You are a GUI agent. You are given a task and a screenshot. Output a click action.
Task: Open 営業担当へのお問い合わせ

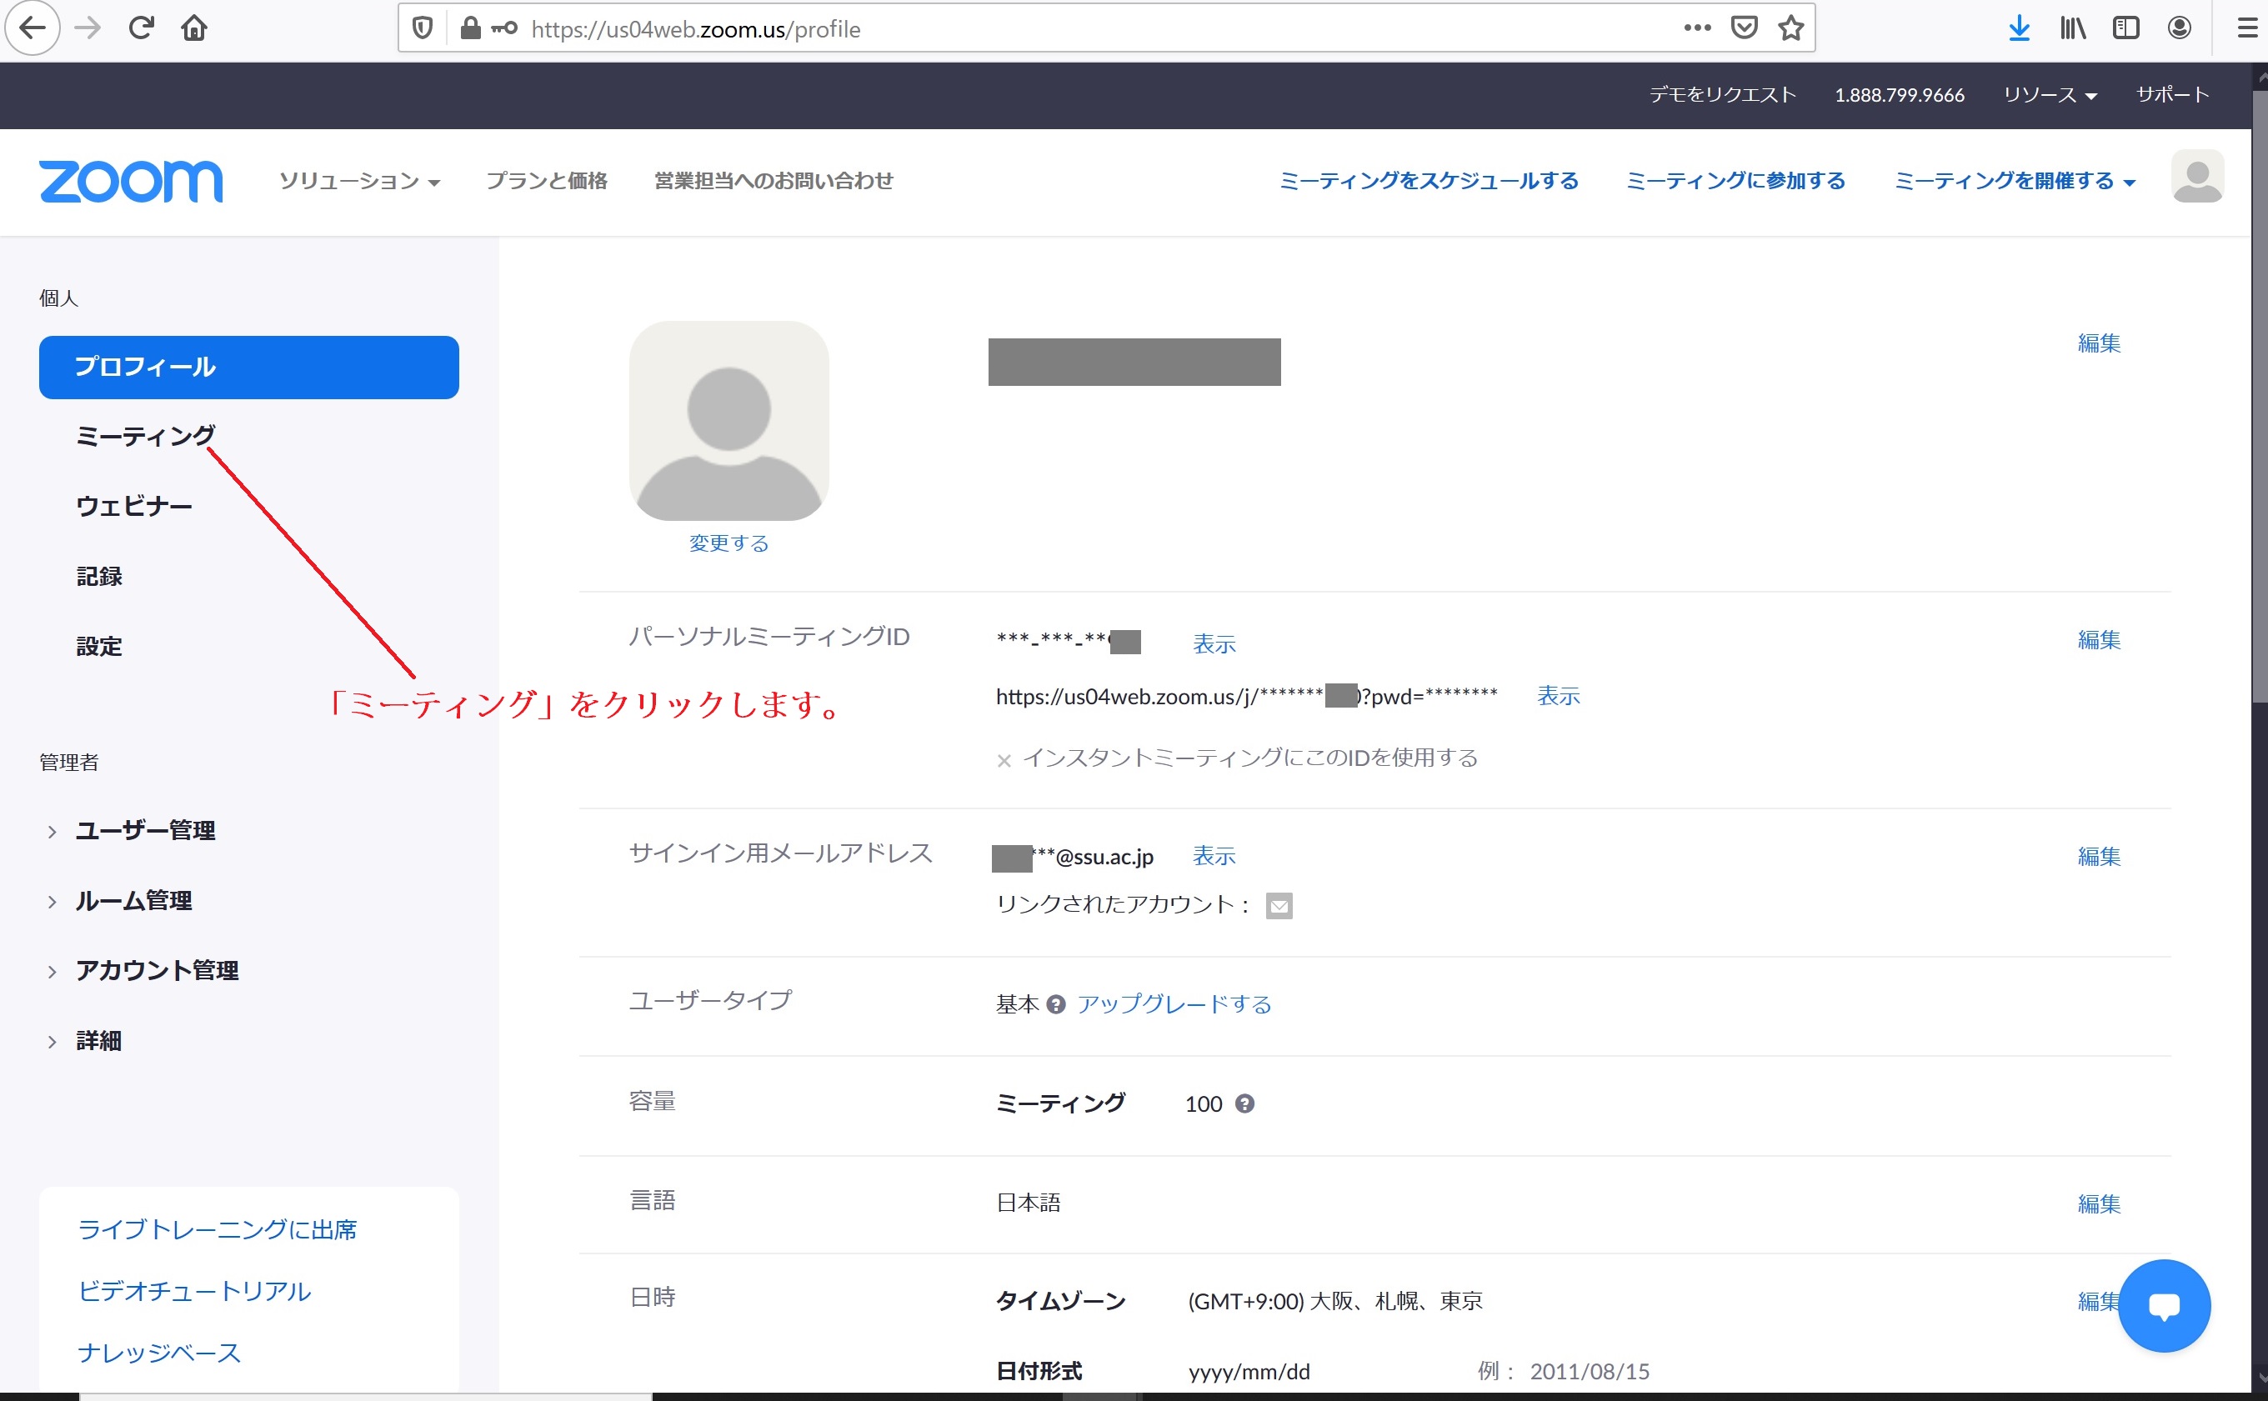(x=774, y=181)
